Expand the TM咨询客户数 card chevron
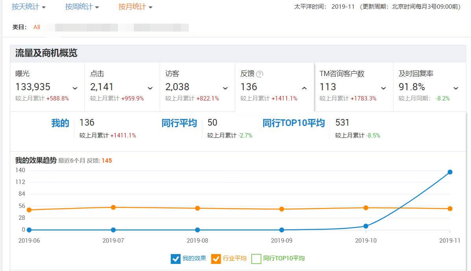 [383, 88]
